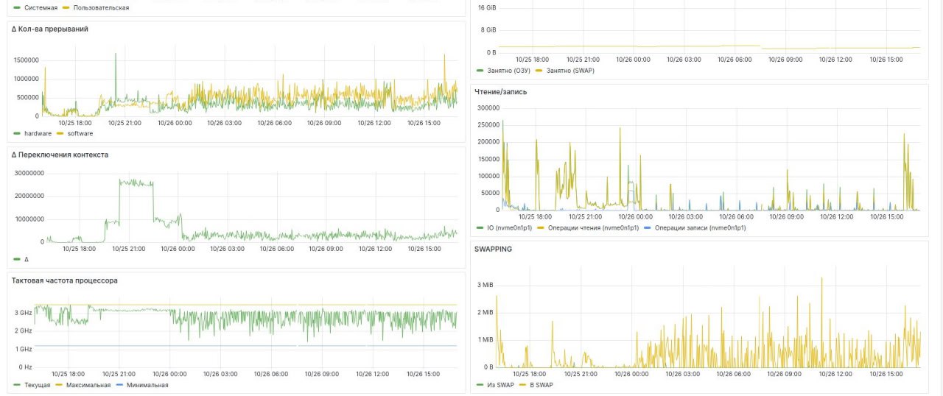
Task: Select the "Δ" legend entry under context switches
Action: (27, 259)
